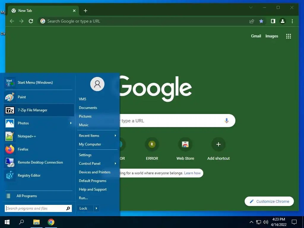The height and width of the screenshot is (228, 304).
Task: Open Chrome profile avatar icon
Action: coord(283,21)
